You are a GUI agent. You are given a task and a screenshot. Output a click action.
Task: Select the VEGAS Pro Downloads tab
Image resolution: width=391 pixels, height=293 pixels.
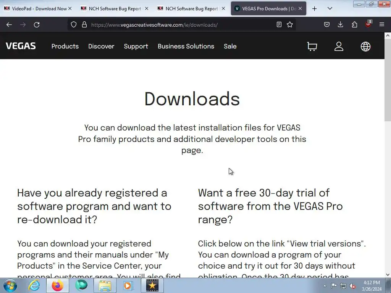[x=268, y=9]
